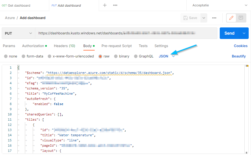Viewport: 251px width, 155px height.
Task: Open the Pre-request Script tab
Action: pos(116,46)
